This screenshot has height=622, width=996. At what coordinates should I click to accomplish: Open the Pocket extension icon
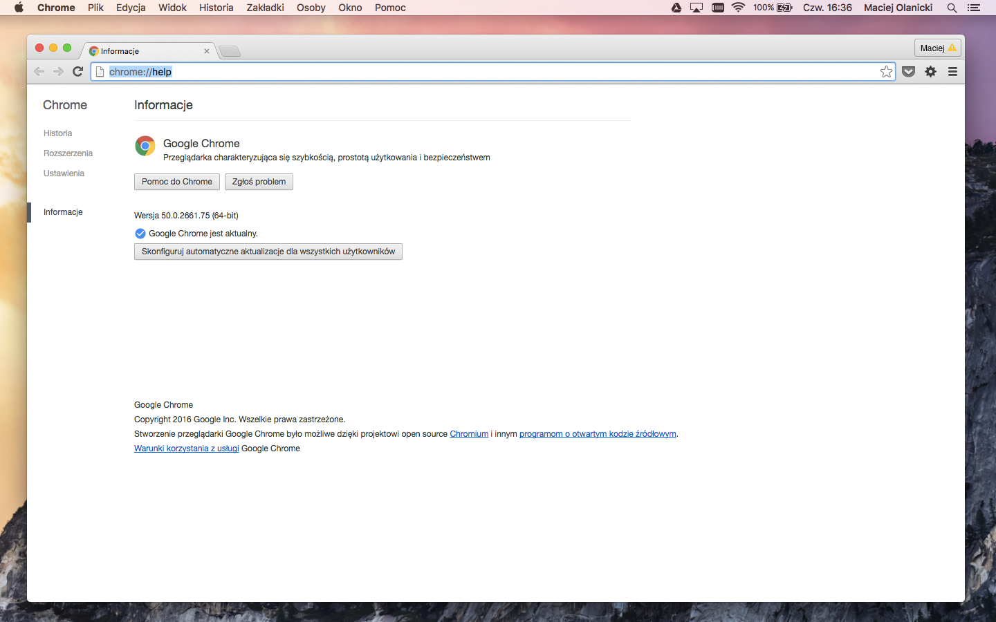point(909,71)
